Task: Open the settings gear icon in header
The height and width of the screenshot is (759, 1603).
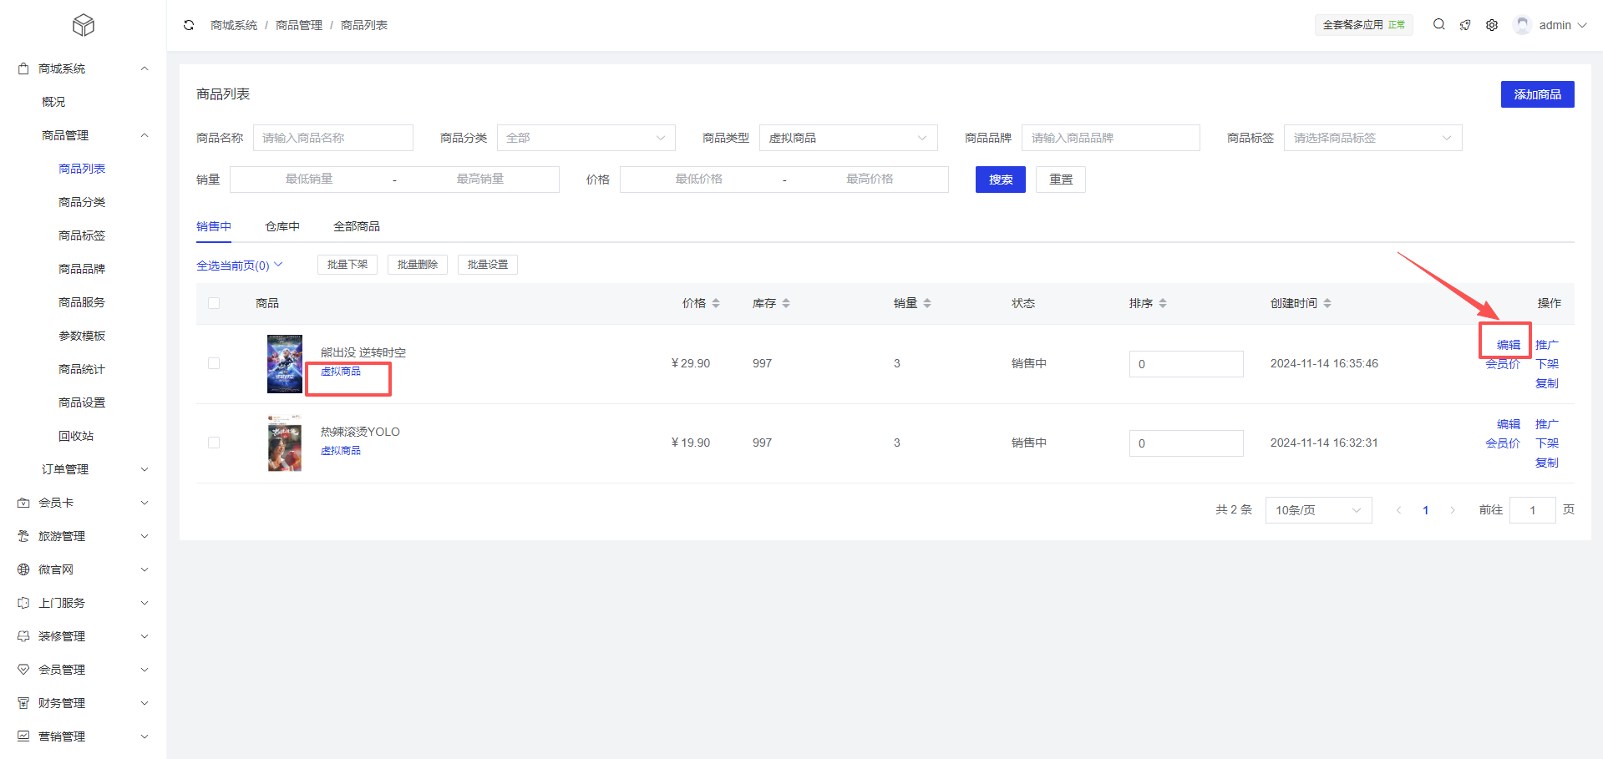Action: pos(1492,25)
